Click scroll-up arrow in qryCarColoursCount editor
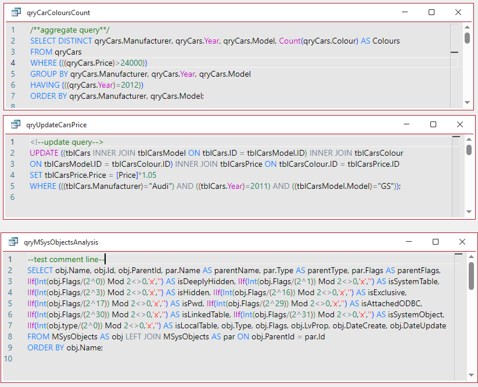 tap(467, 27)
